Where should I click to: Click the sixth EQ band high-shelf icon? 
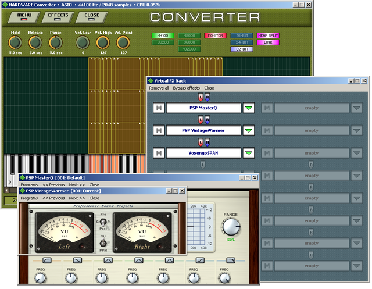[200, 261]
